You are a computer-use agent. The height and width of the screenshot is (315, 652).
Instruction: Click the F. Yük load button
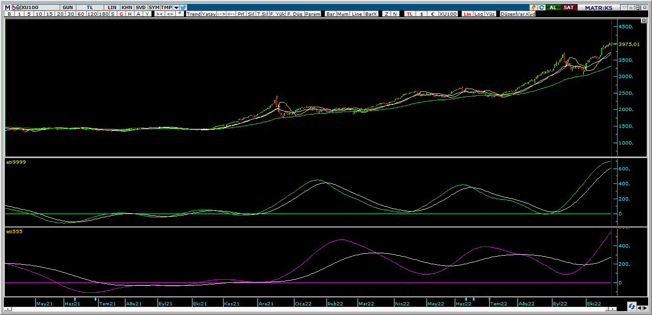[277, 14]
